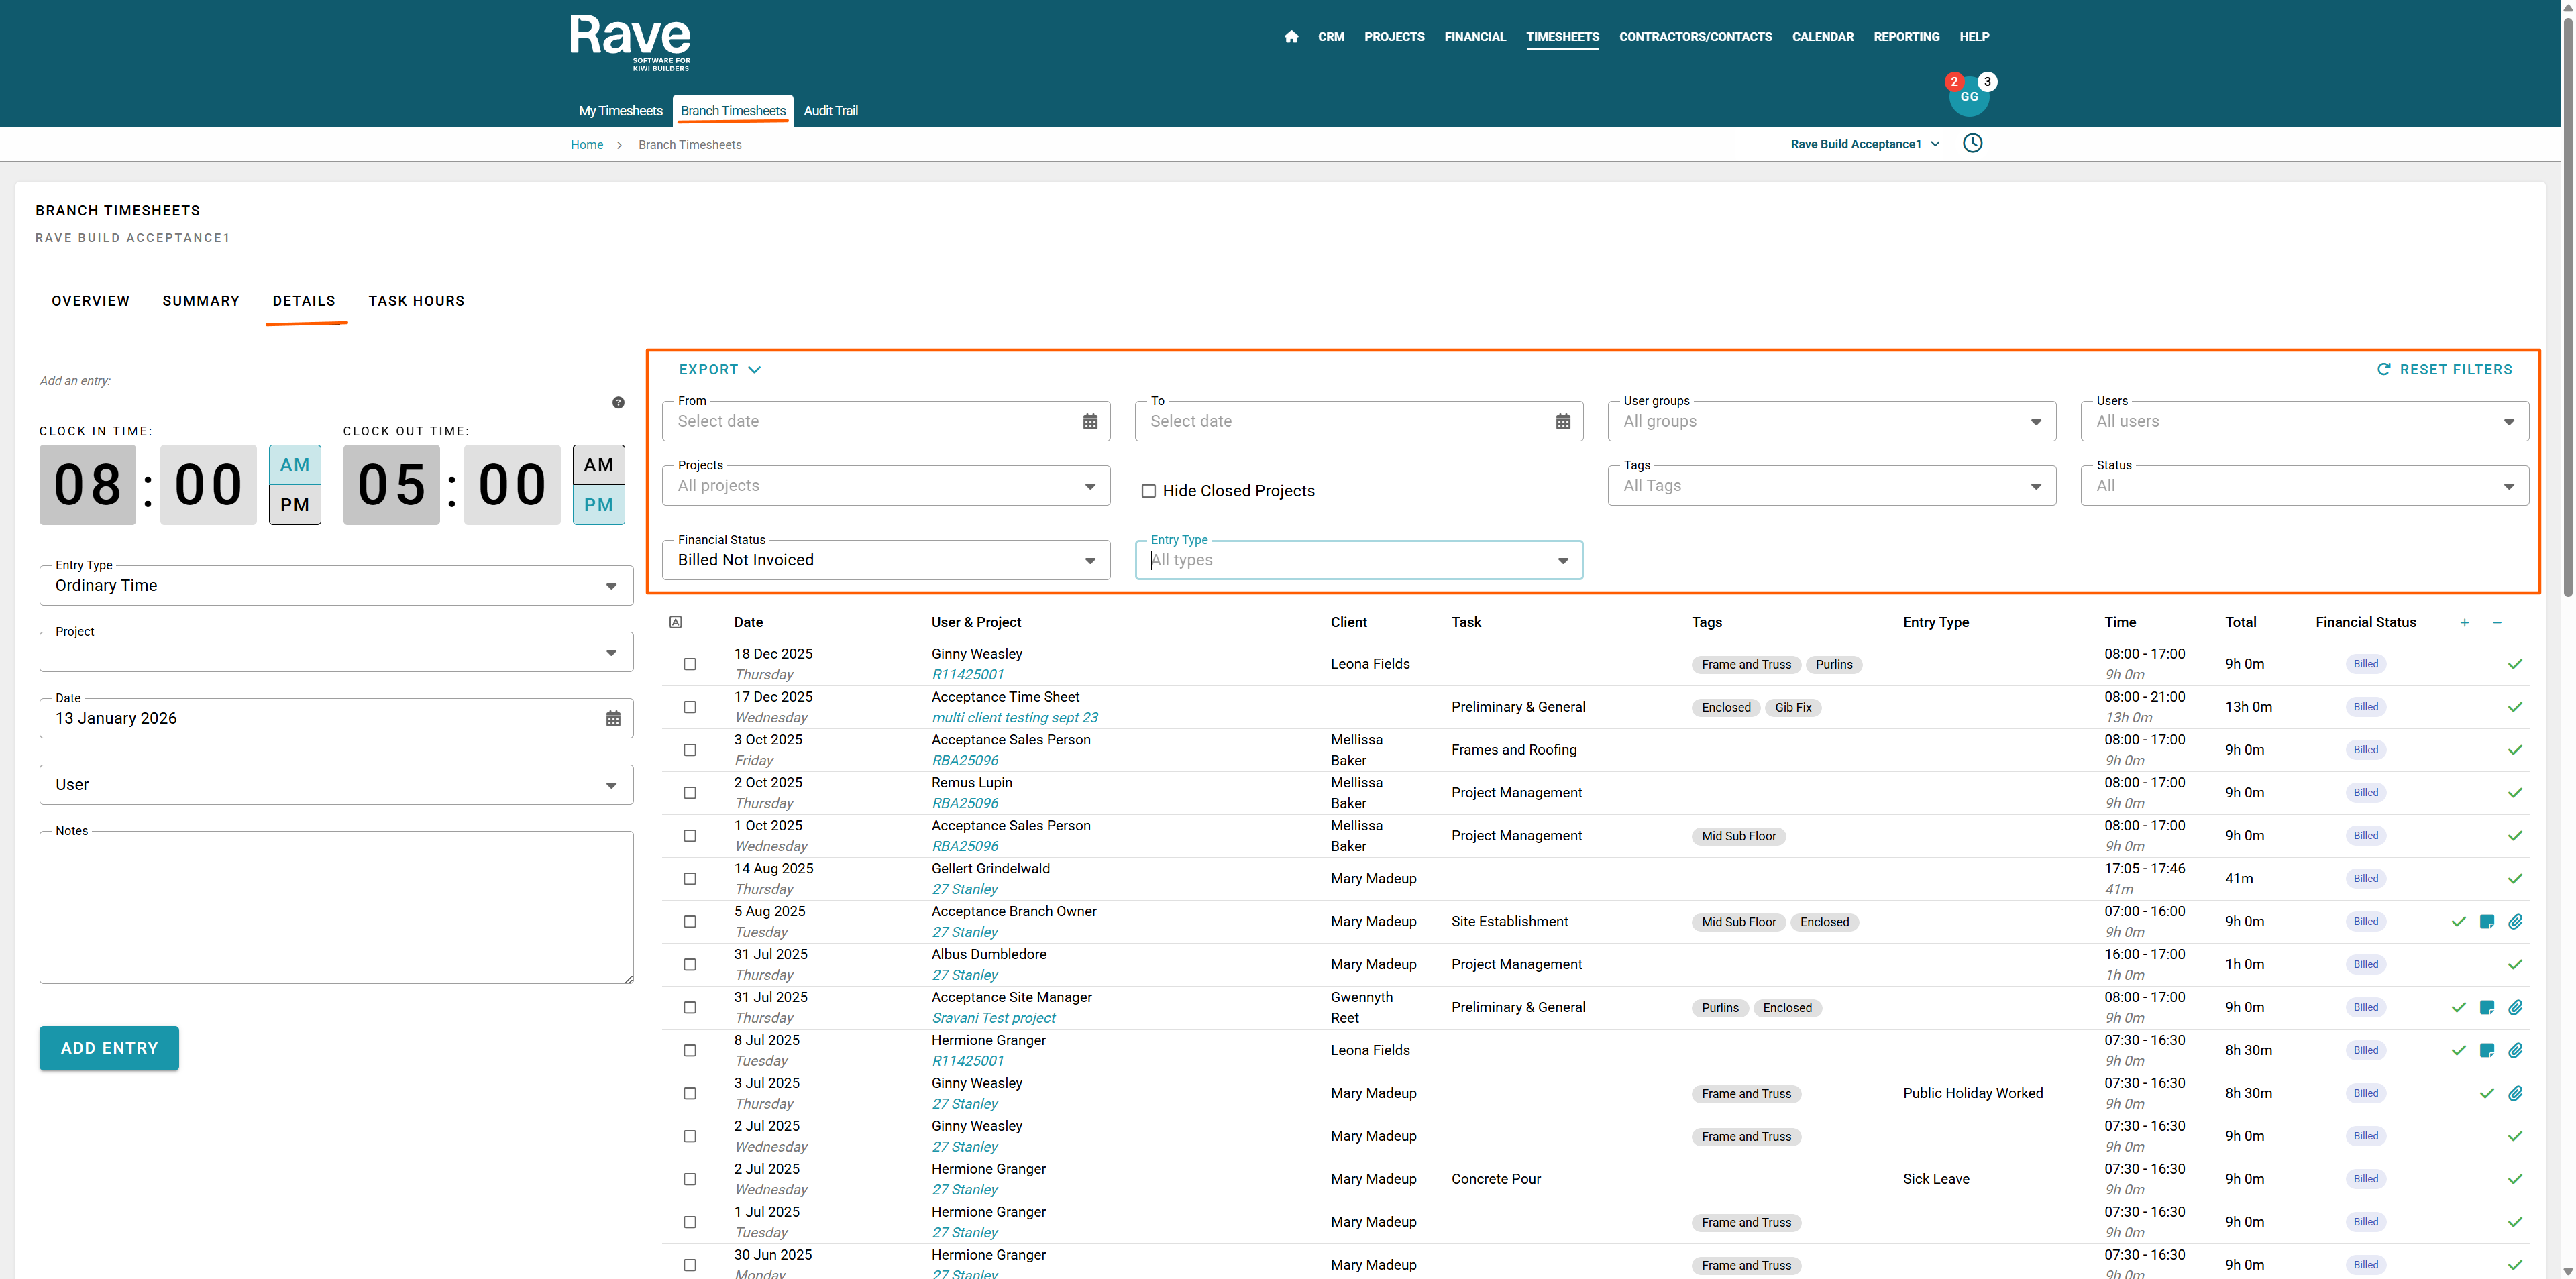This screenshot has width=2576, height=1279.
Task: Click the attachment paperclip on 5 Aug 2025 row
Action: (x=2515, y=921)
